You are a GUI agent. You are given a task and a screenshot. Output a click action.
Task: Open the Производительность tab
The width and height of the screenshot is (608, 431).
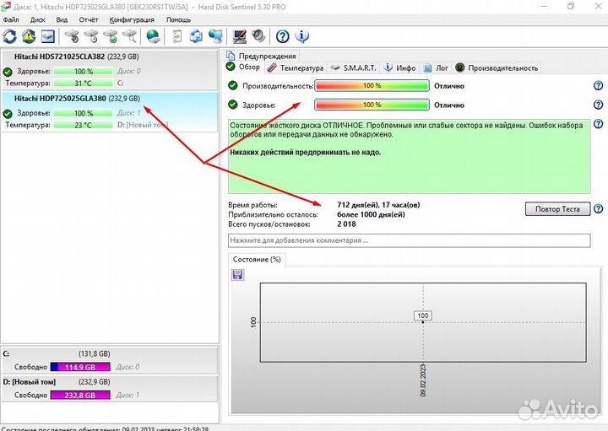point(497,67)
